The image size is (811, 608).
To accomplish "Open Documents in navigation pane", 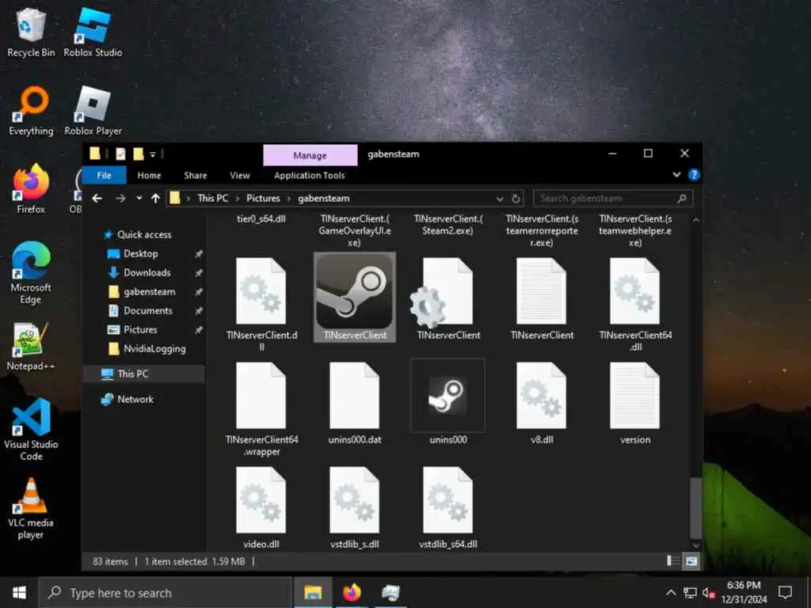I will [147, 310].
